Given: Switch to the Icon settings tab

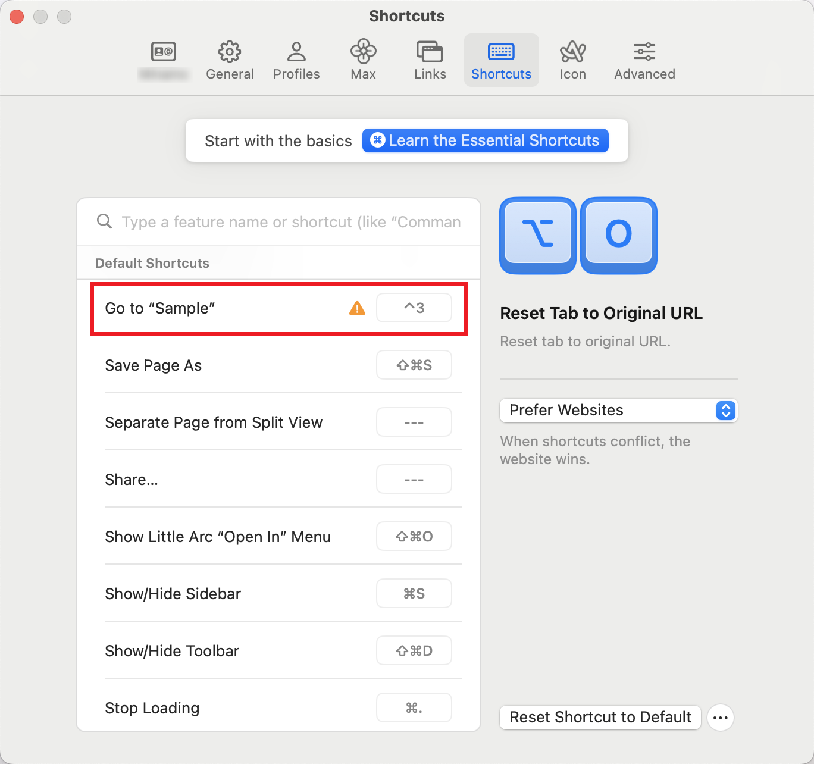Looking at the screenshot, I should [572, 60].
